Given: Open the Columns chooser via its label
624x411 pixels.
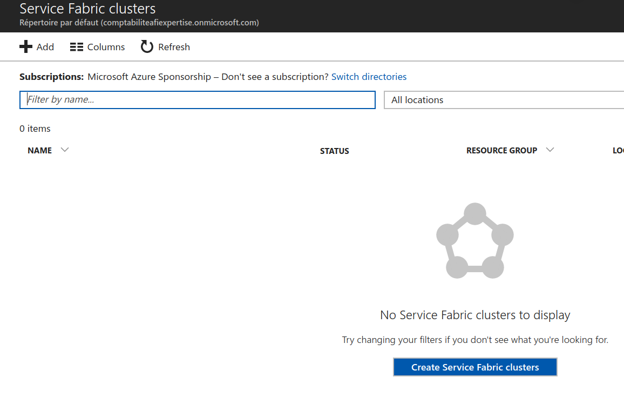Looking at the screenshot, I should pyautogui.click(x=106, y=47).
